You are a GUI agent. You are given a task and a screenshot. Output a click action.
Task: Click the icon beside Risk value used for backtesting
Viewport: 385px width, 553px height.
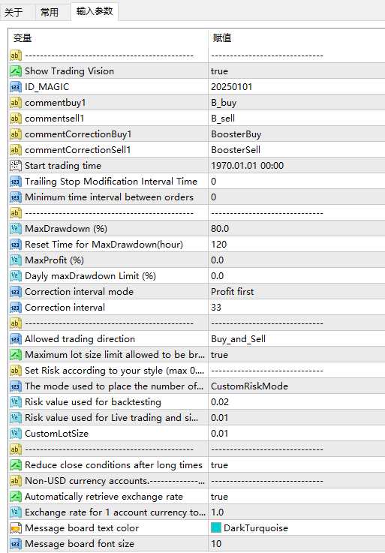(x=16, y=402)
